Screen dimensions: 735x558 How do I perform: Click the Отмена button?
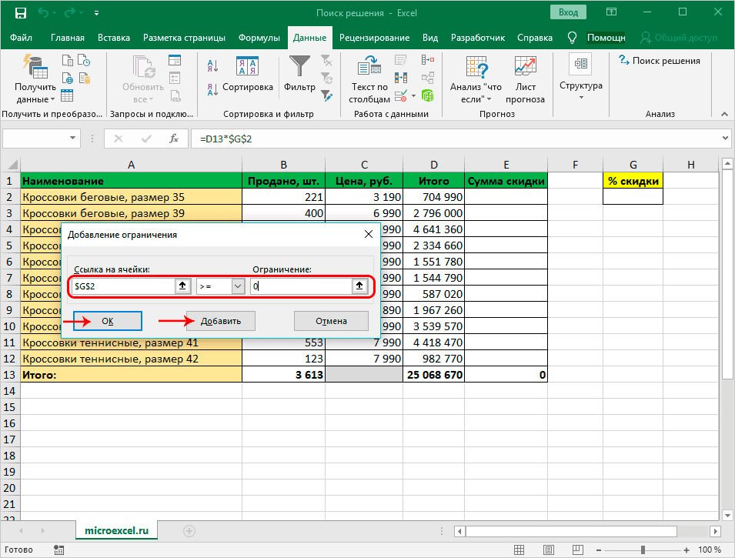(x=331, y=321)
